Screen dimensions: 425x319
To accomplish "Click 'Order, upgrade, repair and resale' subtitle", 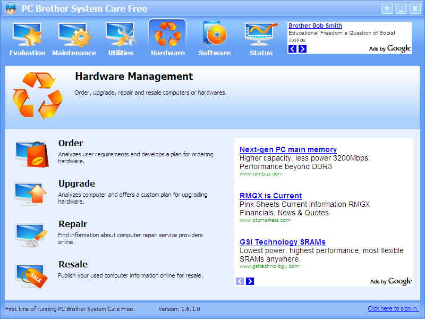I will (150, 93).
